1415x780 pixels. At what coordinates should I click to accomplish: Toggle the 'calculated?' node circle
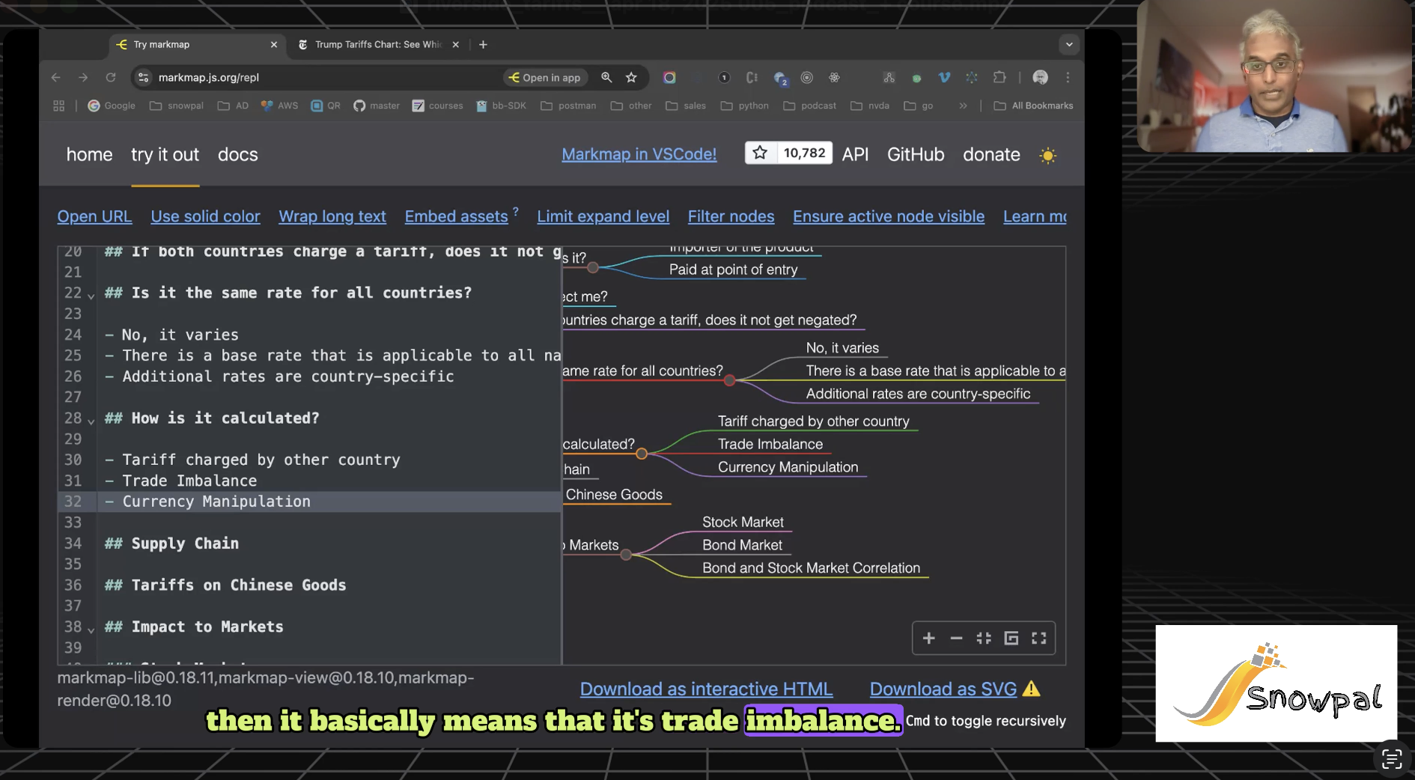pyautogui.click(x=642, y=454)
